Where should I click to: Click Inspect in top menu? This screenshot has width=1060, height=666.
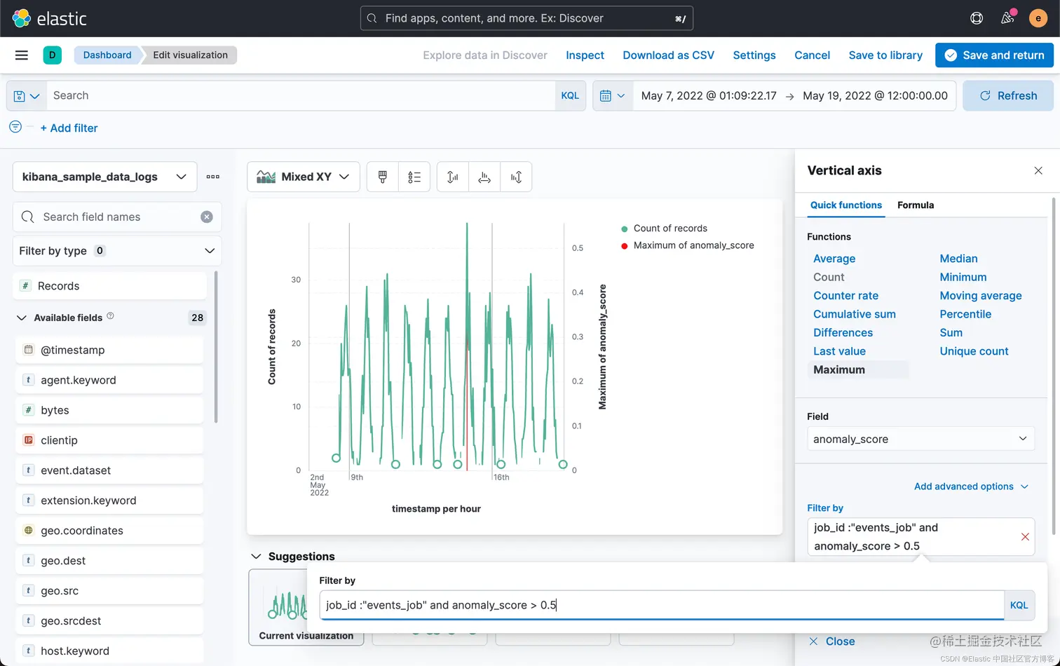585,55
